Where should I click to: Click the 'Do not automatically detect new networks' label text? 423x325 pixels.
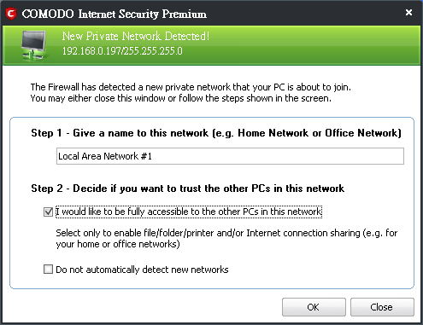pos(142,270)
